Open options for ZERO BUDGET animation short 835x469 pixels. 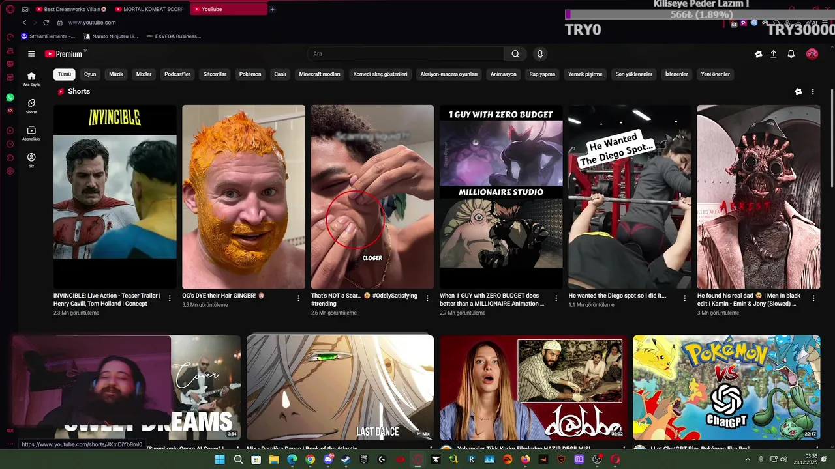pos(556,298)
